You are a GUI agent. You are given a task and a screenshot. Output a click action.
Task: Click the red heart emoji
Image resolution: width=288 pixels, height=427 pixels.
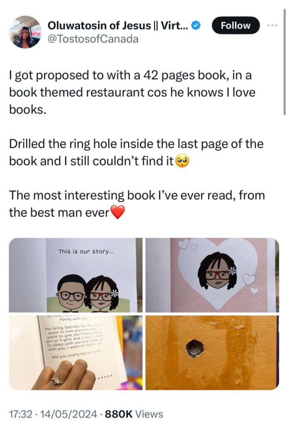click(x=118, y=212)
